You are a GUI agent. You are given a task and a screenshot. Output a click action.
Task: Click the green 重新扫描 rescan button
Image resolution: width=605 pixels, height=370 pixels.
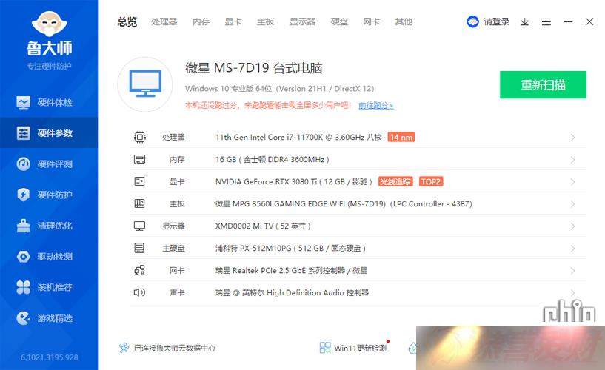coord(543,85)
